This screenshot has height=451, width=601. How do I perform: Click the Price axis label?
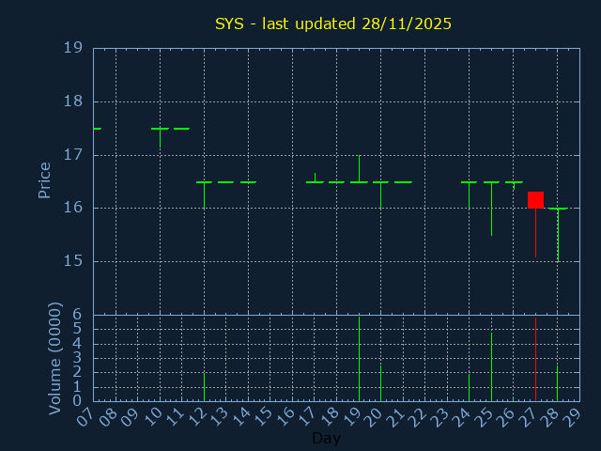click(44, 179)
